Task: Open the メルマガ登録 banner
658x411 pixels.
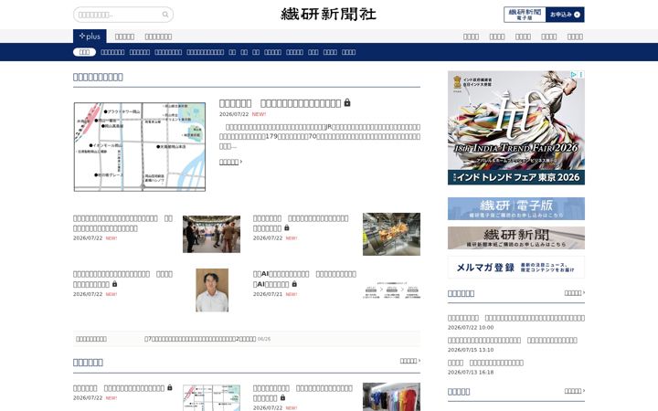Action: (516, 267)
